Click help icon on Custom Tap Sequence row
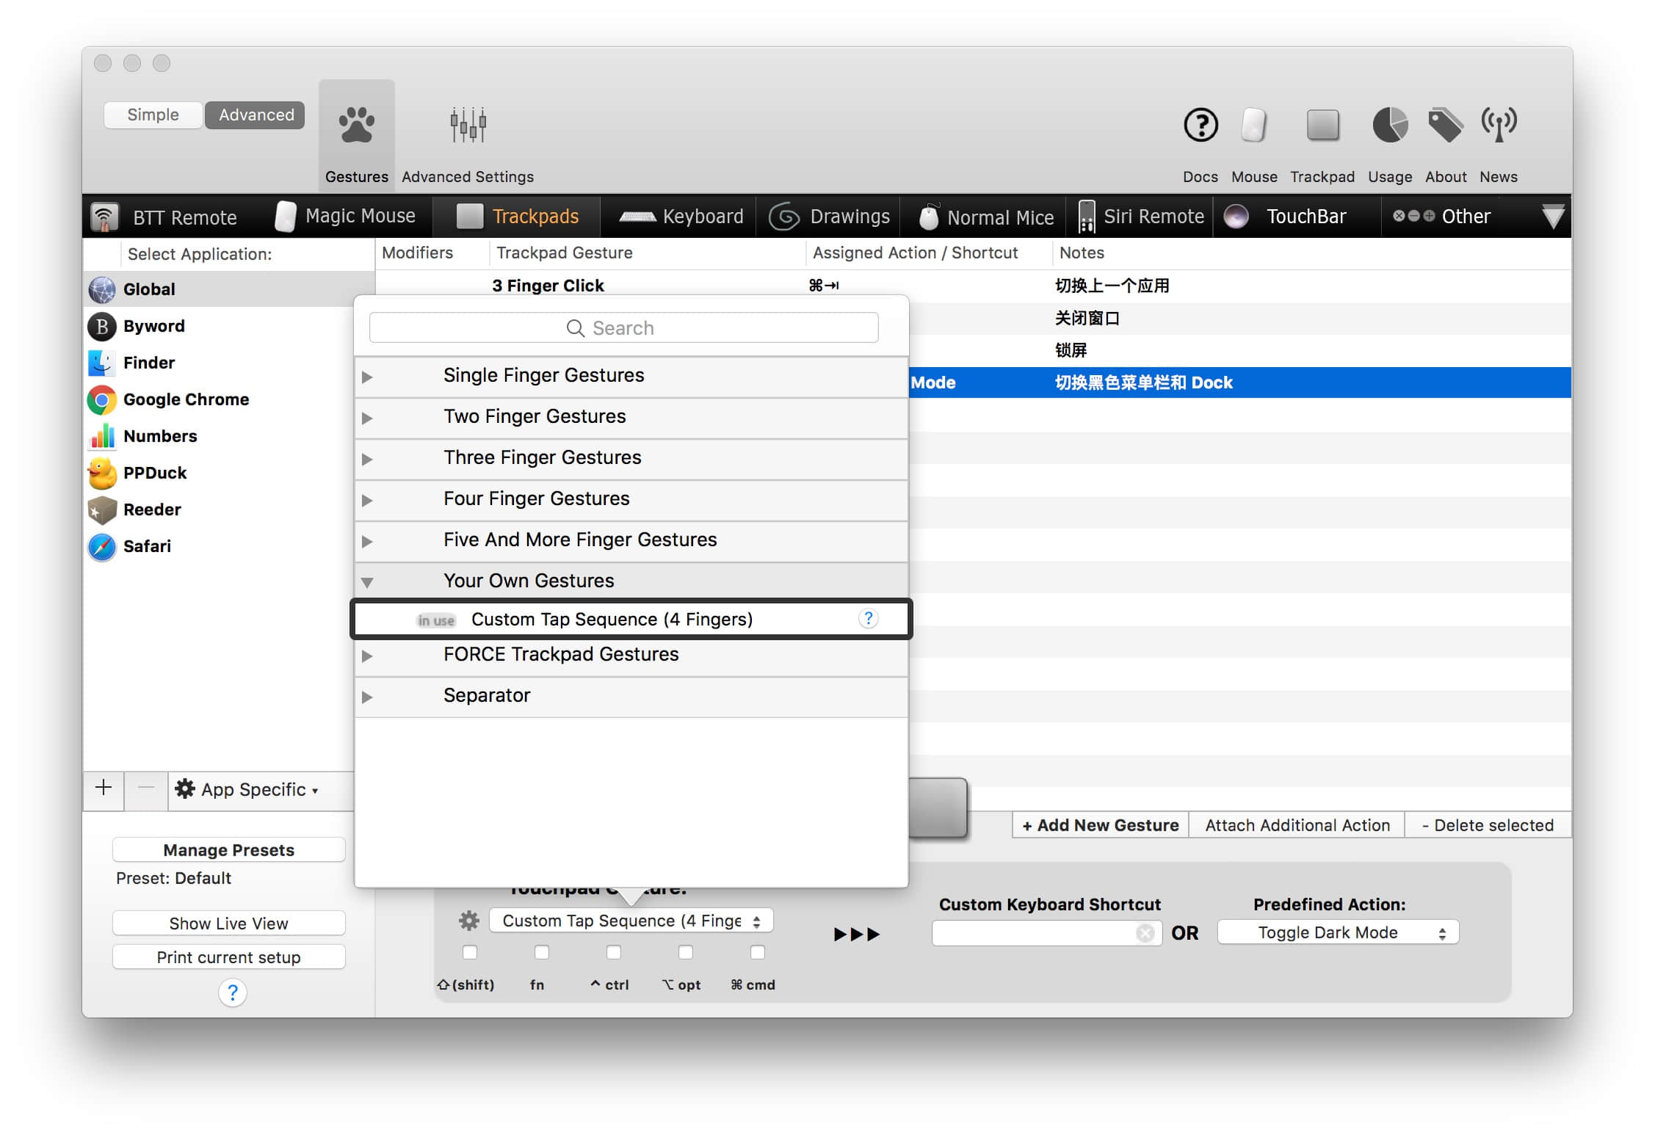Viewport: 1655px width, 1135px height. tap(868, 619)
